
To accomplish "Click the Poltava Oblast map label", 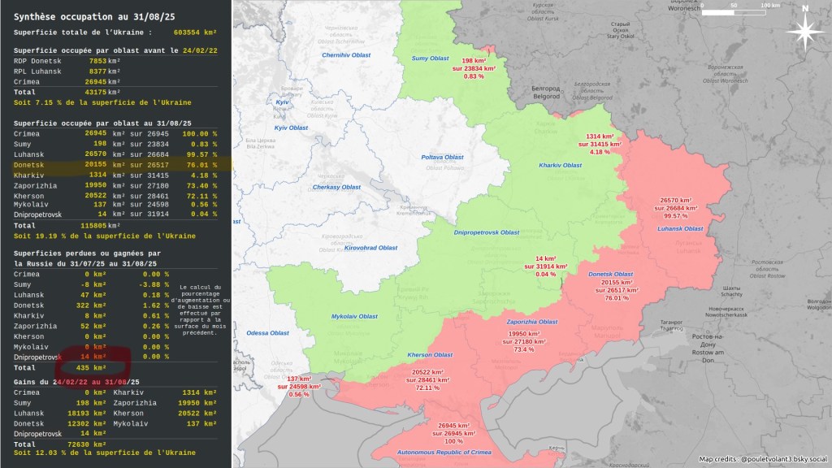I will [442, 157].
